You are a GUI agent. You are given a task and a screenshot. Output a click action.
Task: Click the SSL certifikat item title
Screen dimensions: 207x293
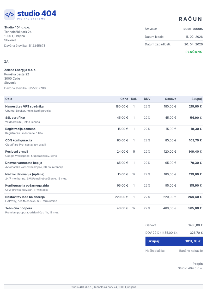pyautogui.click(x=15, y=118)
